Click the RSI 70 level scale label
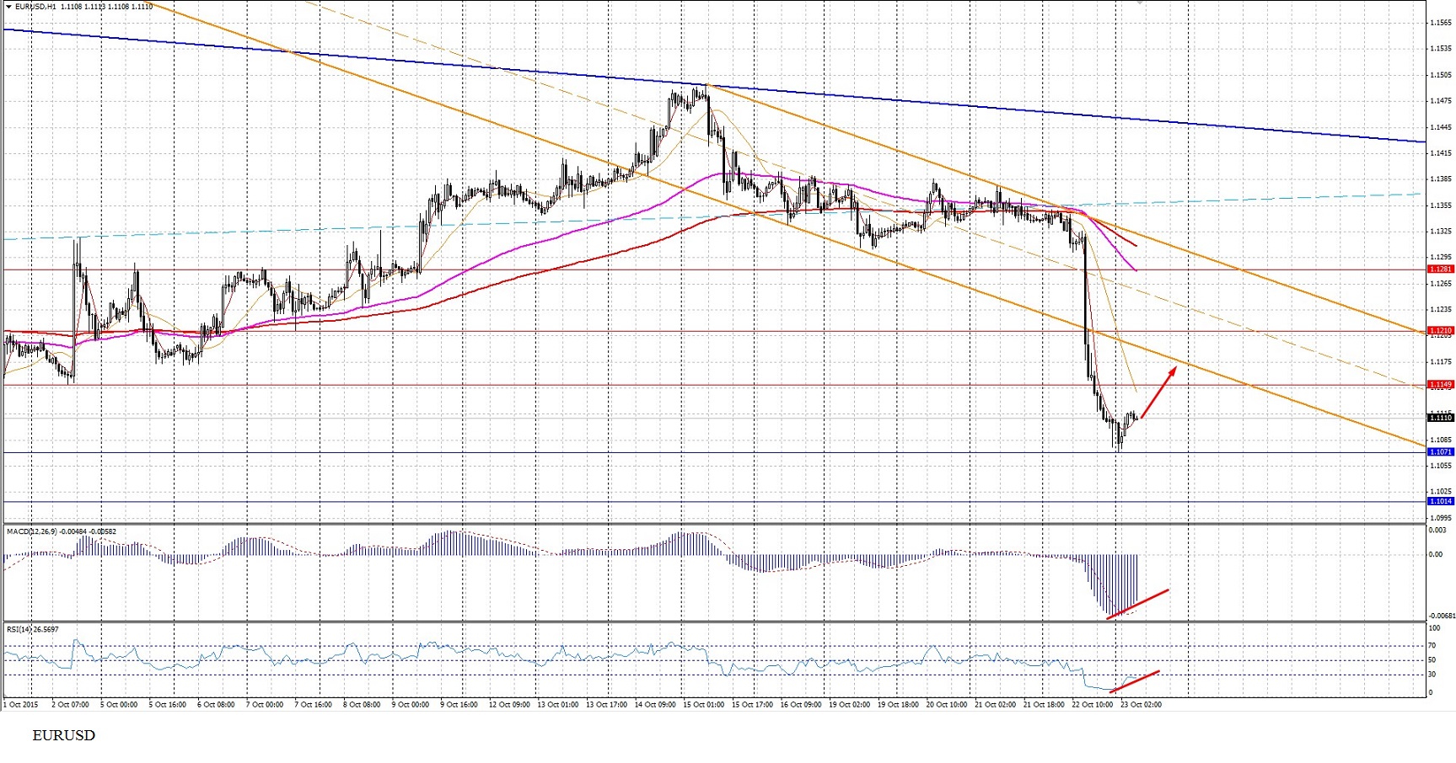The image size is (1456, 763). [x=1432, y=646]
